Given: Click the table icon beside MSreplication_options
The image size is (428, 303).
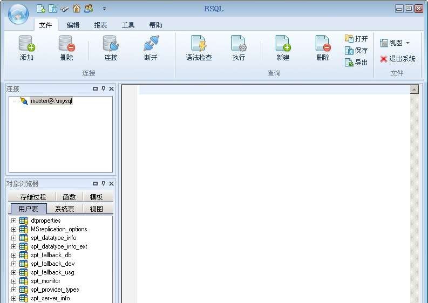Looking at the screenshot, I should 23,229.
